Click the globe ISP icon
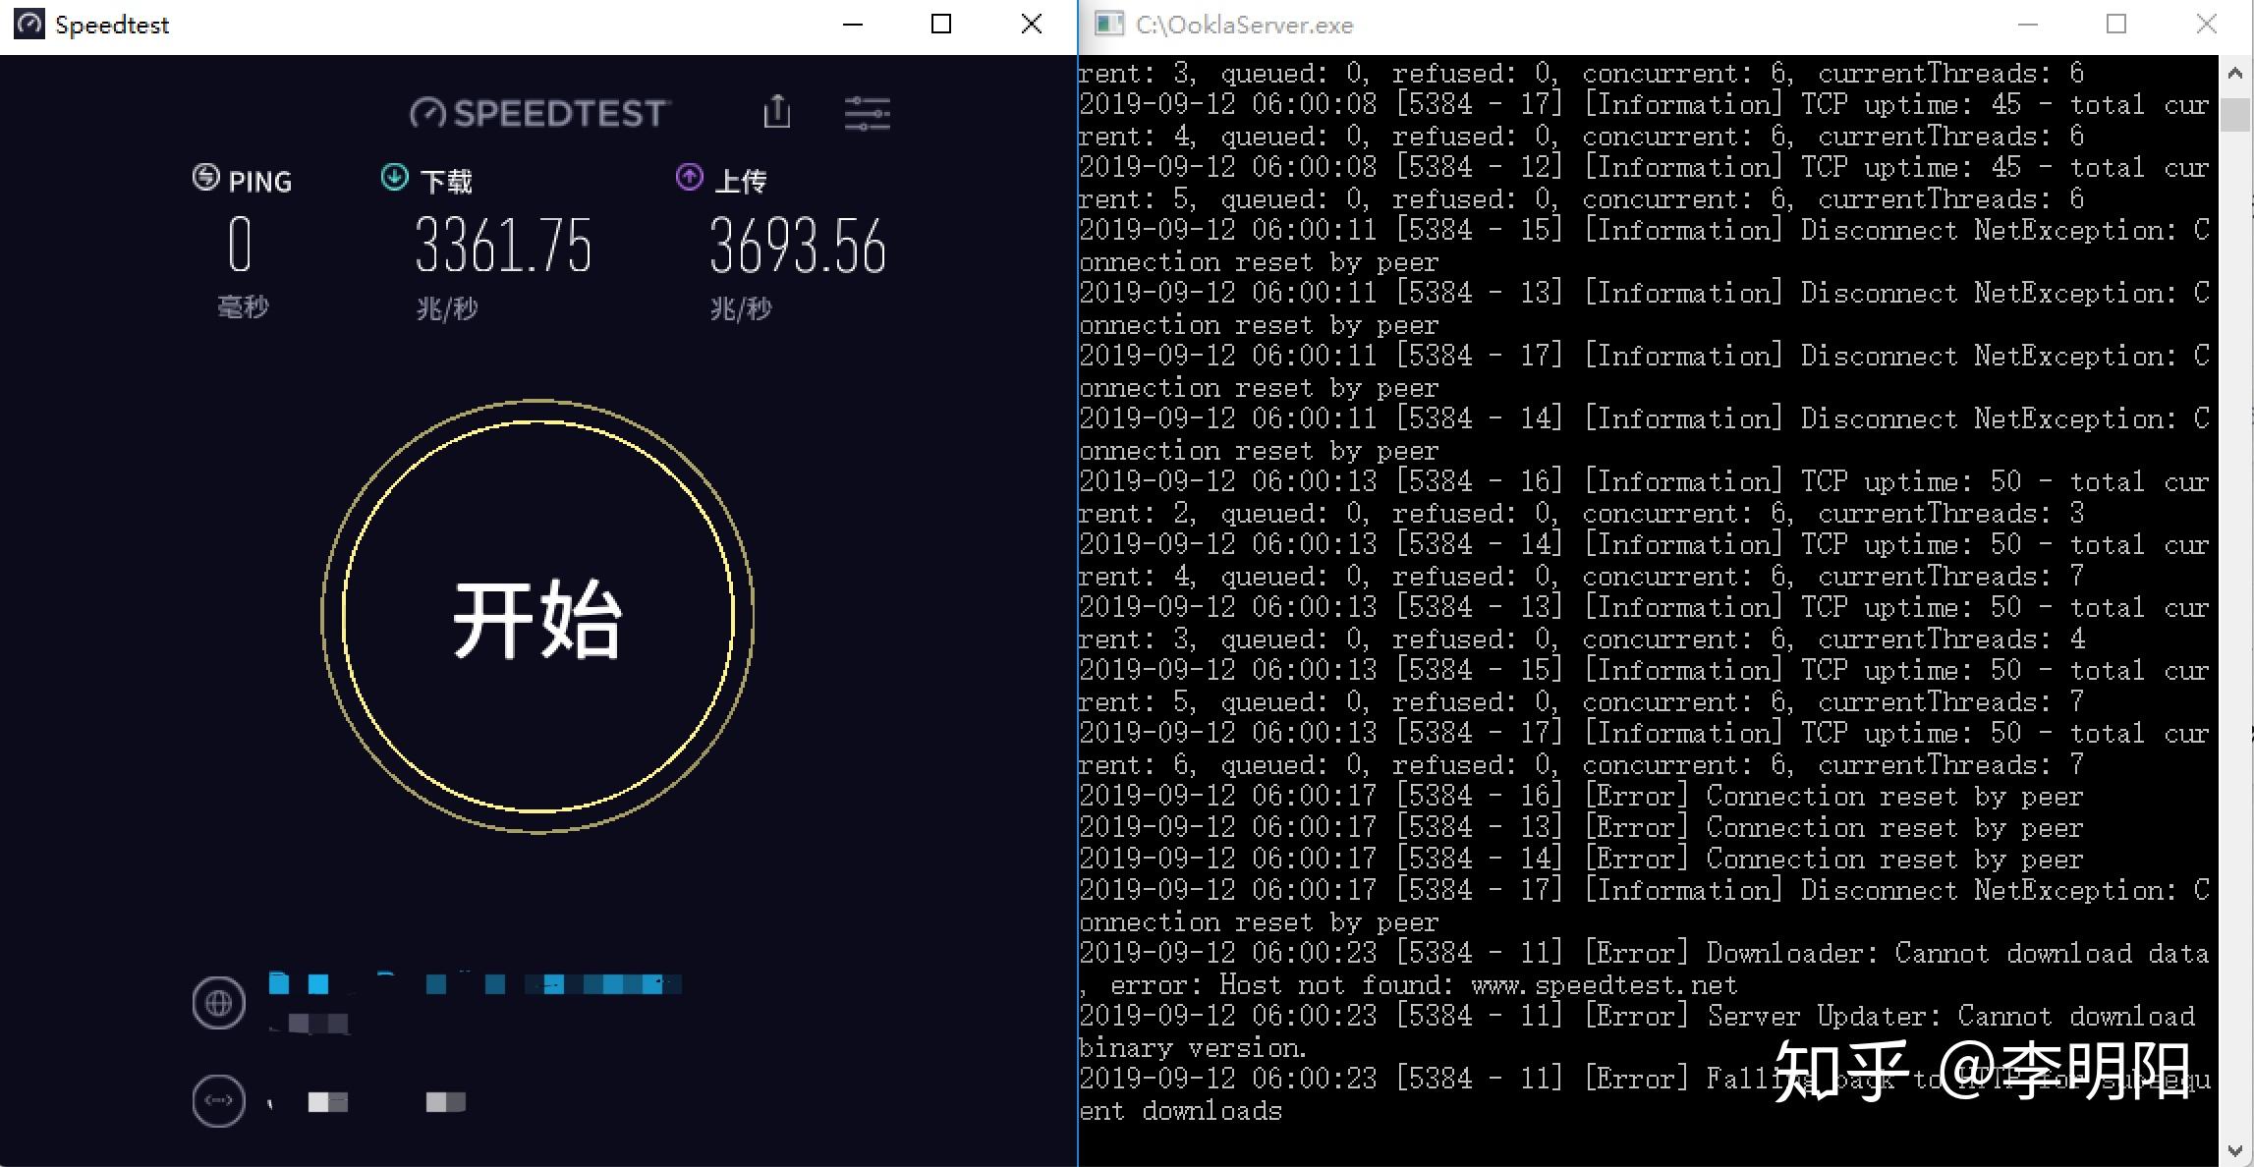The width and height of the screenshot is (2254, 1167). tap(218, 1003)
